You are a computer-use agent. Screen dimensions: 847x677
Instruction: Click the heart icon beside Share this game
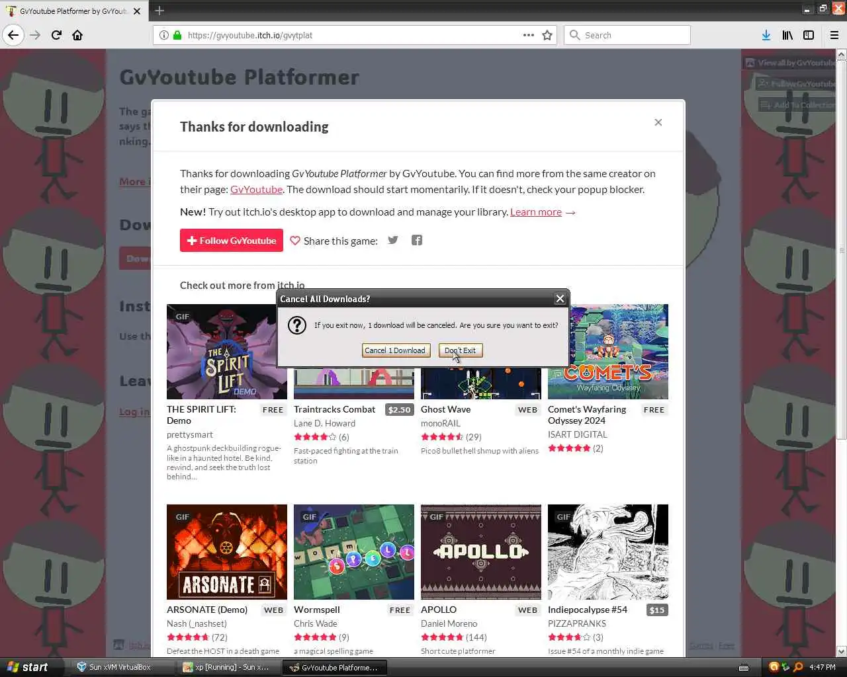295,241
